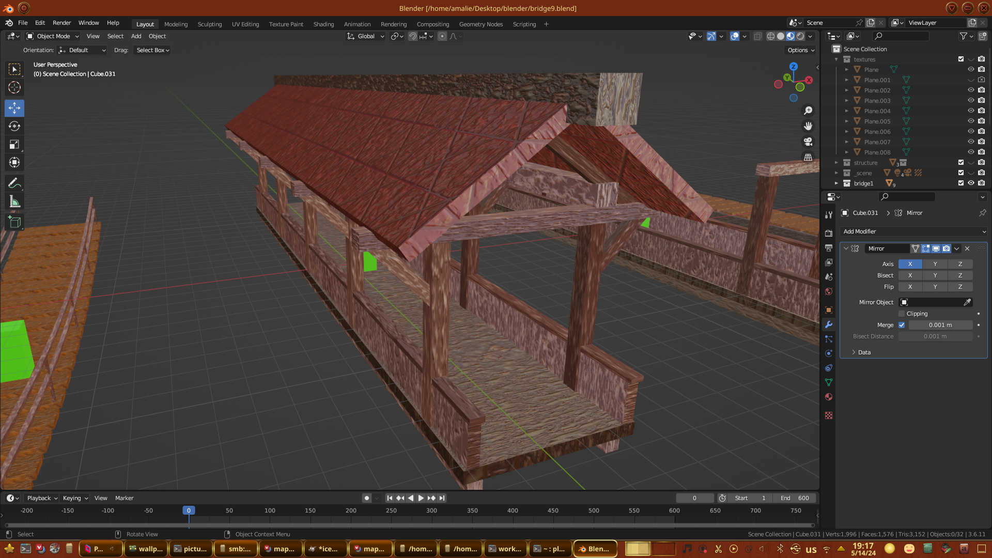The height and width of the screenshot is (558, 992).
Task: Open the Render menu
Action: [61, 23]
